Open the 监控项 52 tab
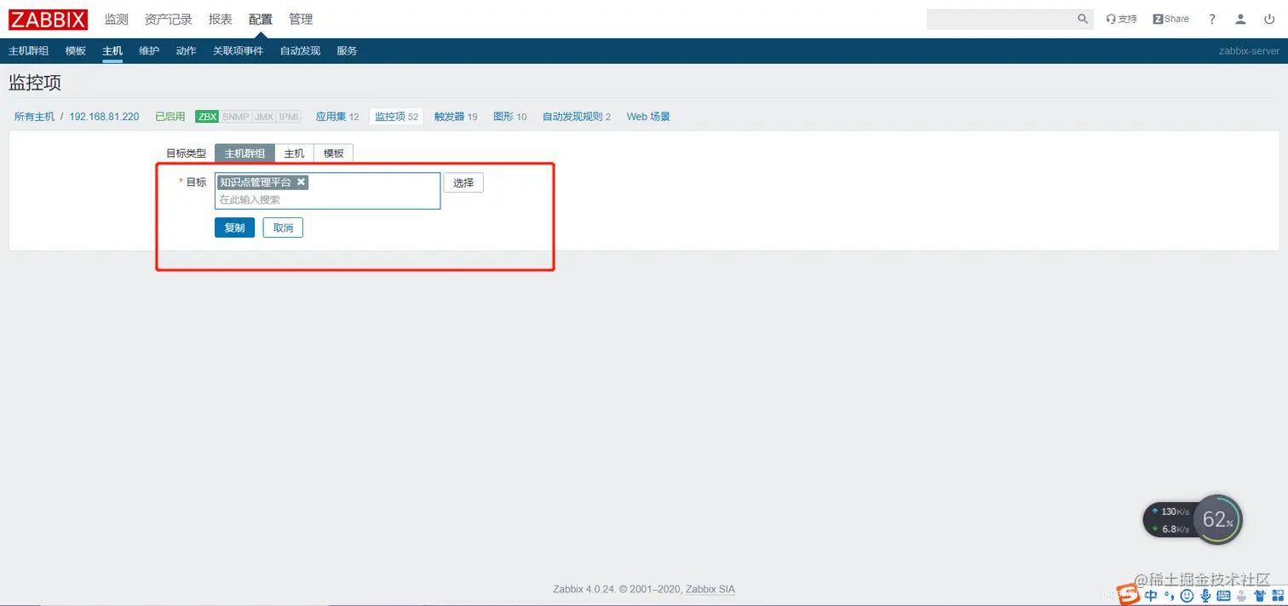Screen dimensions: 1288x606 point(396,117)
